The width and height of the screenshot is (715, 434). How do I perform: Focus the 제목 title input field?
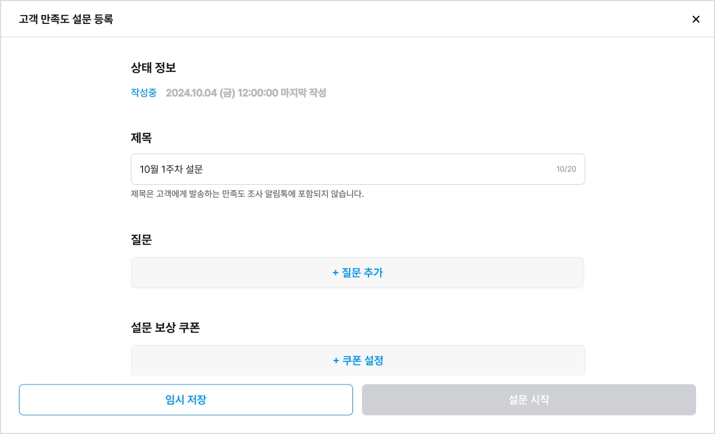pos(358,169)
